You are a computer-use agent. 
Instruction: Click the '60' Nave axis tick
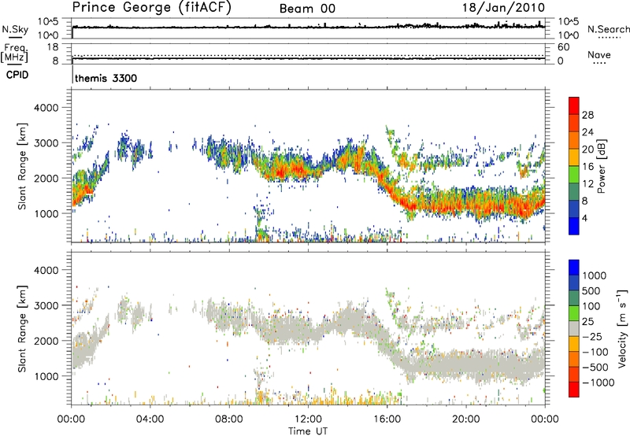tap(564, 47)
